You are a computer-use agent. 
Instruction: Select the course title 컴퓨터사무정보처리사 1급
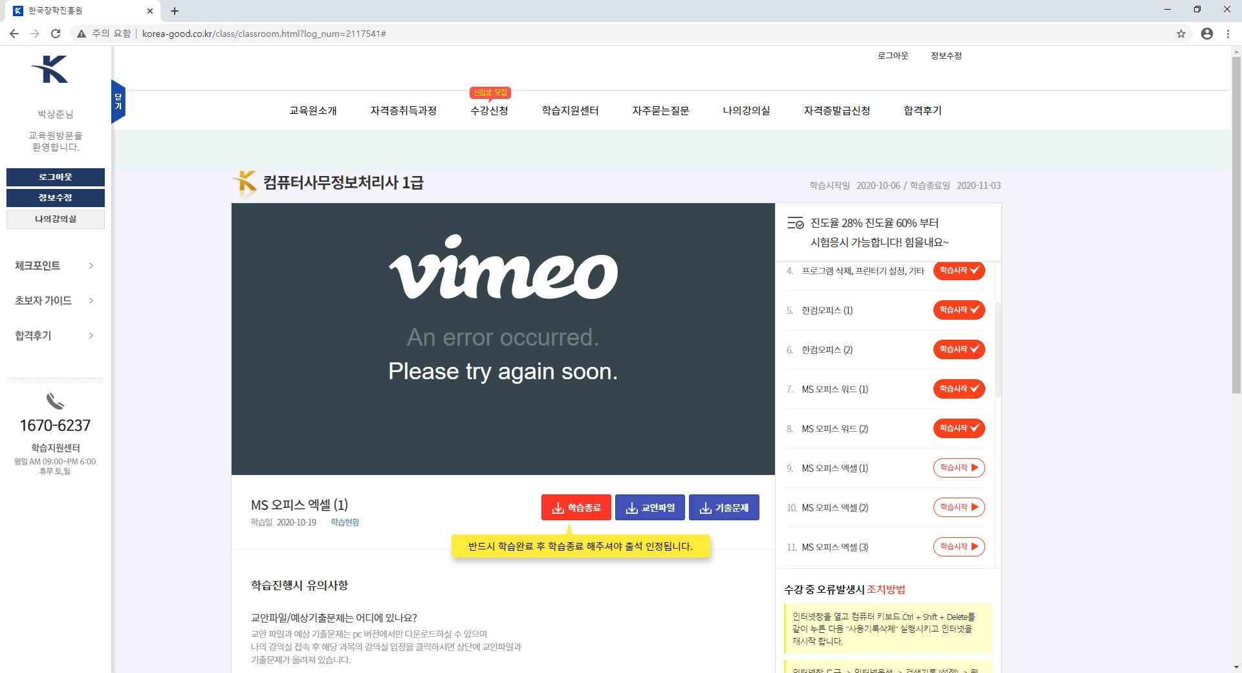(x=343, y=183)
